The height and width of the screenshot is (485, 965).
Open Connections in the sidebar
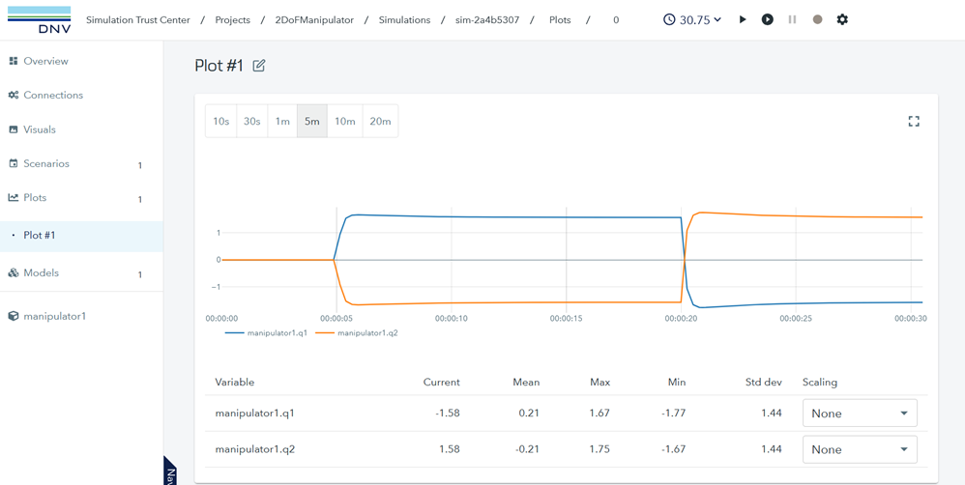coord(81,96)
